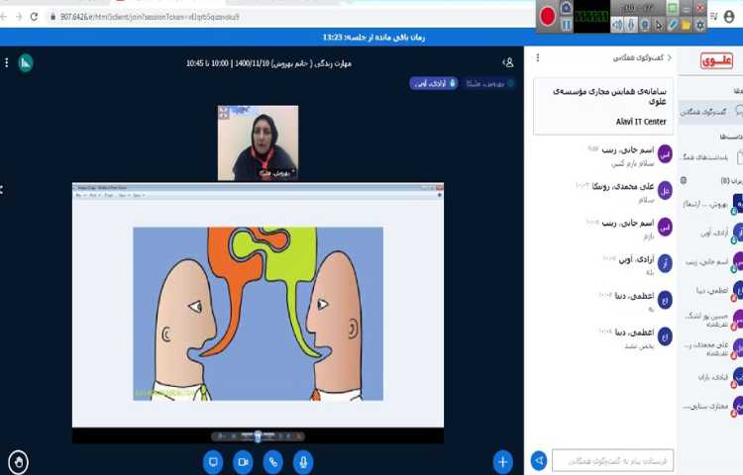This screenshot has height=475, width=743.
Task: Click the raise hand icon
Action: click(x=18, y=461)
